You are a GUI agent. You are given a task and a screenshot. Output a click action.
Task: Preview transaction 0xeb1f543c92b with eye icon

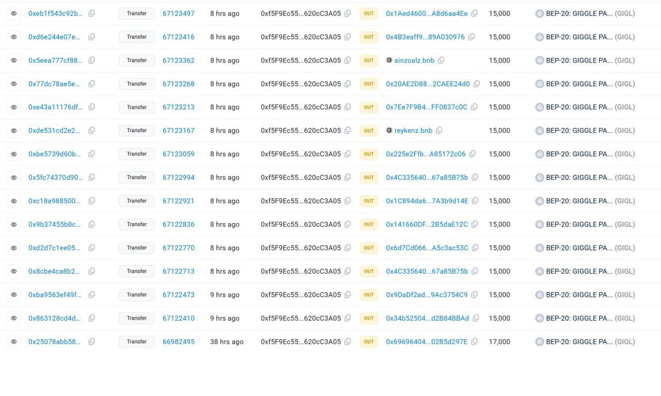pos(14,13)
